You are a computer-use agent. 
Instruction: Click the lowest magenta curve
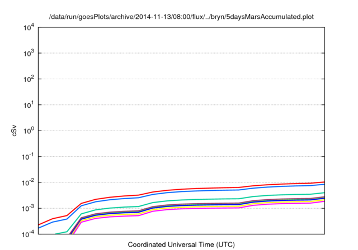[x=224, y=208]
